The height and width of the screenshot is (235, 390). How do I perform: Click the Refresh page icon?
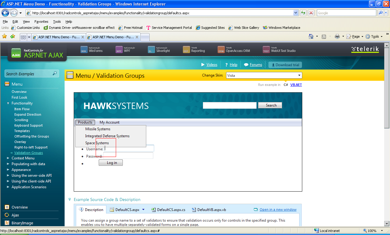click(303, 13)
